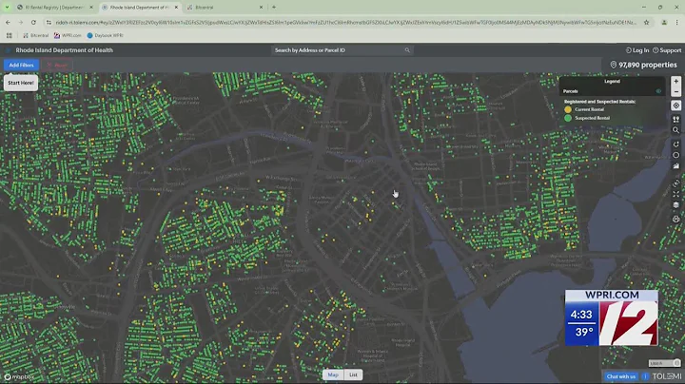Switch to List view
This screenshot has height=384, width=685.
[353, 374]
